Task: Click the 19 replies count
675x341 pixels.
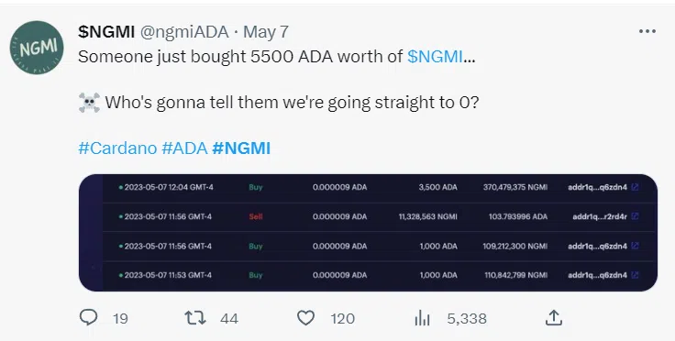Action: click(120, 319)
